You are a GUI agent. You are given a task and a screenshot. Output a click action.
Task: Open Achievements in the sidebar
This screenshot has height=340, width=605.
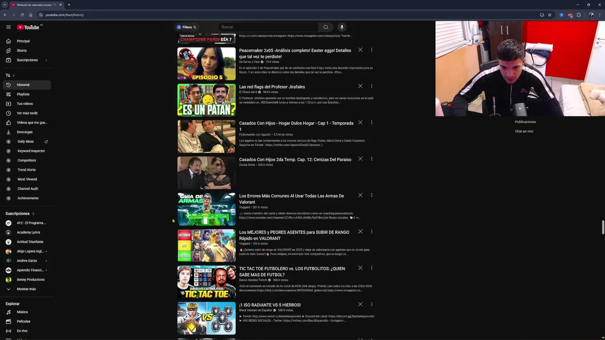(x=27, y=198)
